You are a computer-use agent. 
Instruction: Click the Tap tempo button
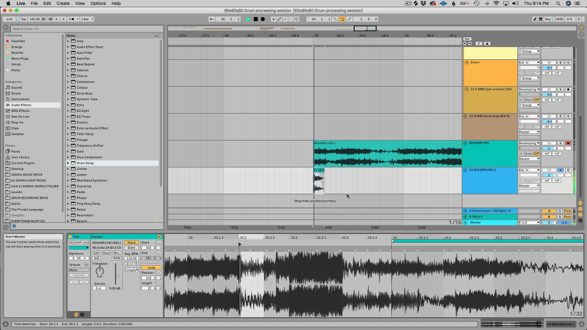pyautogui.click(x=24, y=19)
